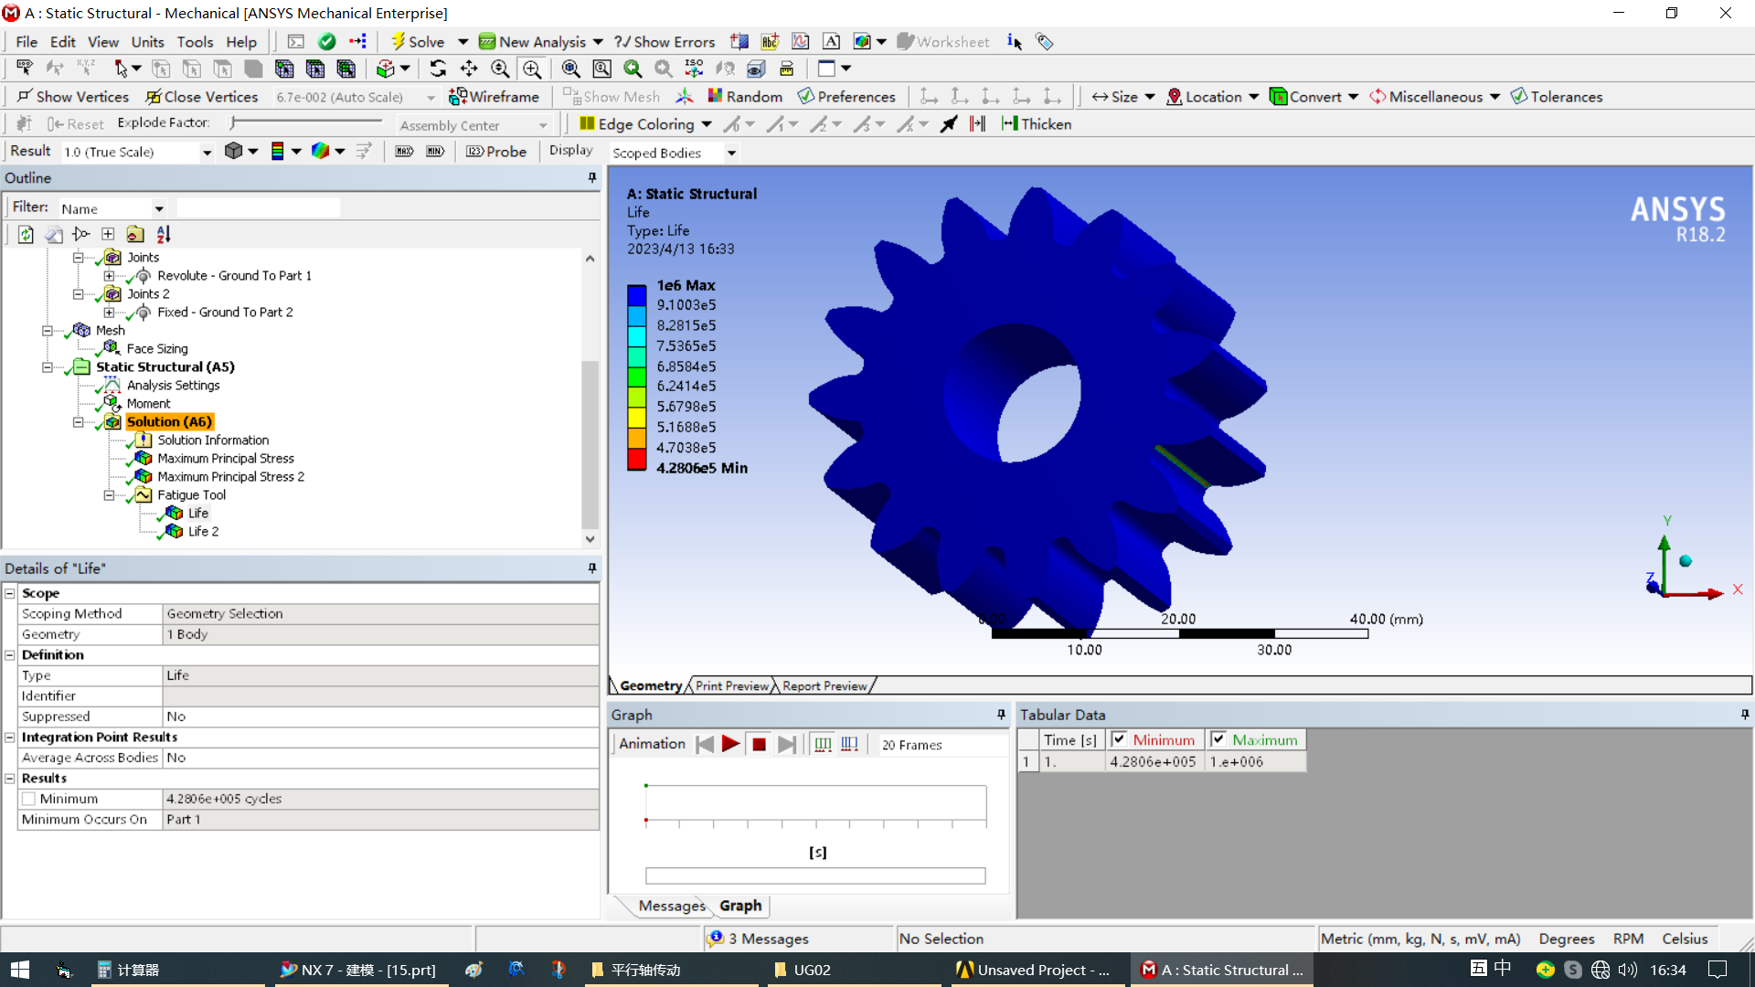The image size is (1755, 987).
Task: Open the Tools menu
Action: tap(195, 42)
